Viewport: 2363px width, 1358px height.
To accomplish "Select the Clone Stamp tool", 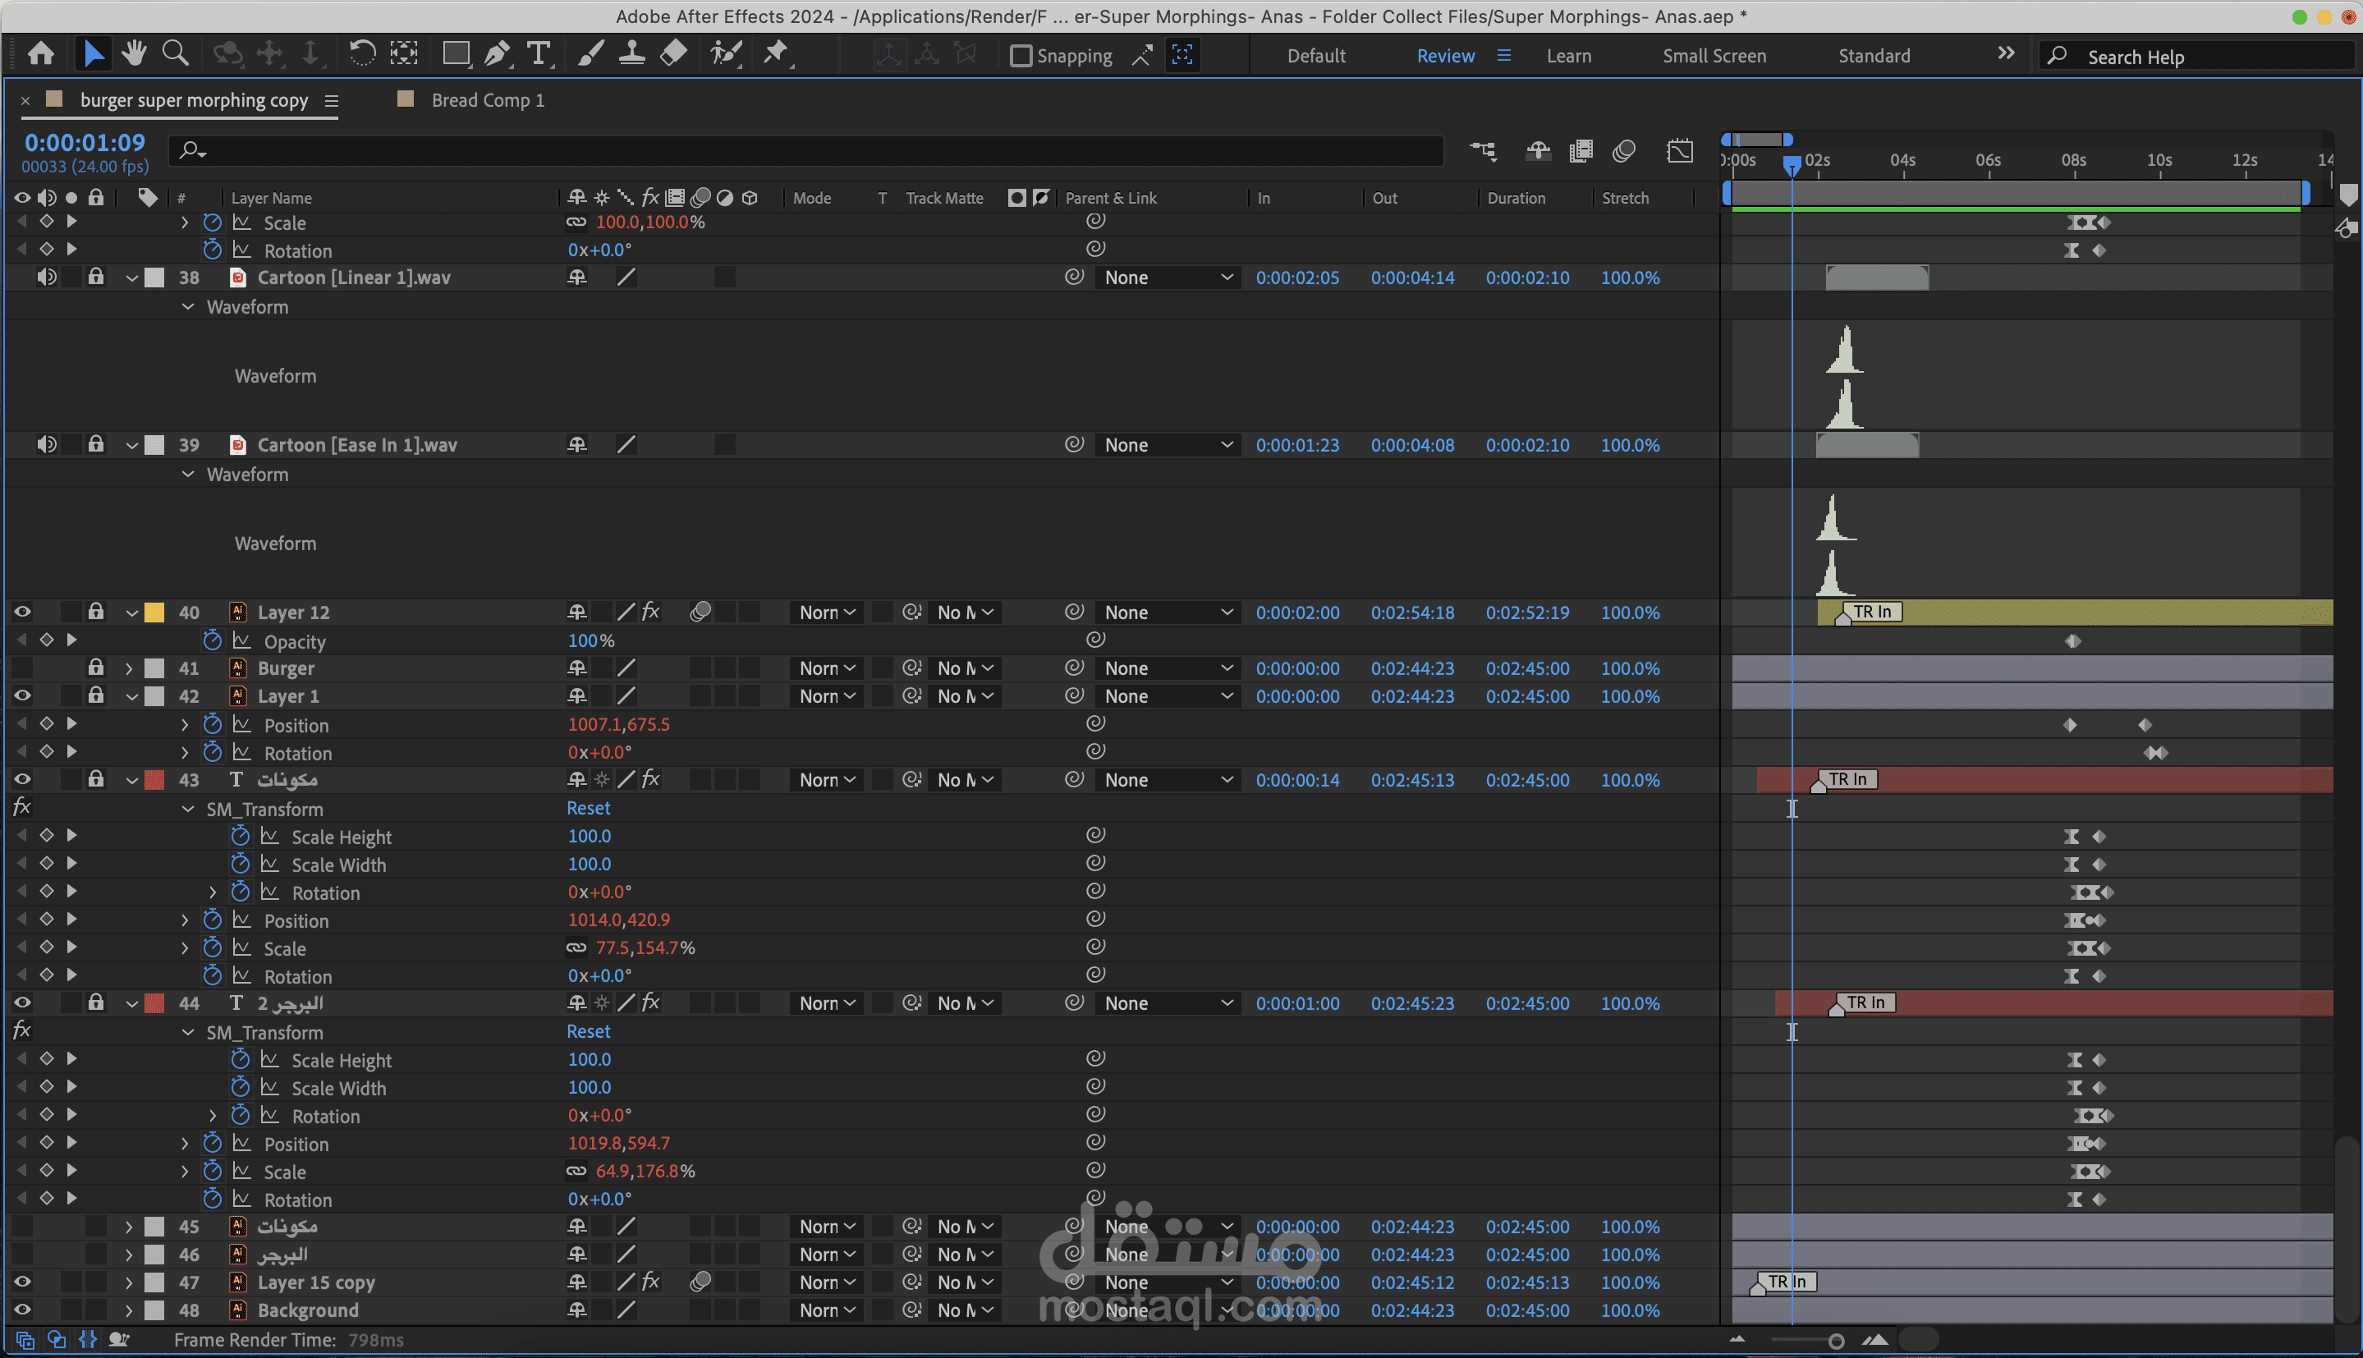I will pos(631,53).
